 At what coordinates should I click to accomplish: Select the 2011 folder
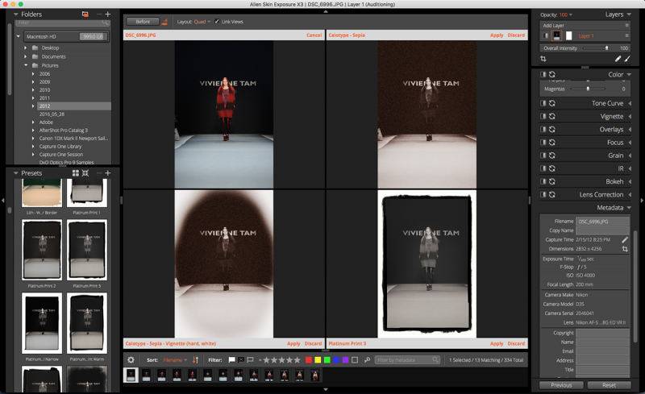point(44,97)
